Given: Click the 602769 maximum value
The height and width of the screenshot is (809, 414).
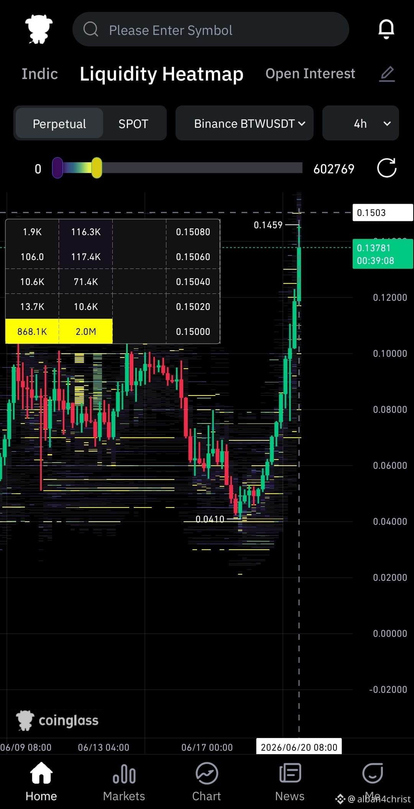Looking at the screenshot, I should 333,169.
